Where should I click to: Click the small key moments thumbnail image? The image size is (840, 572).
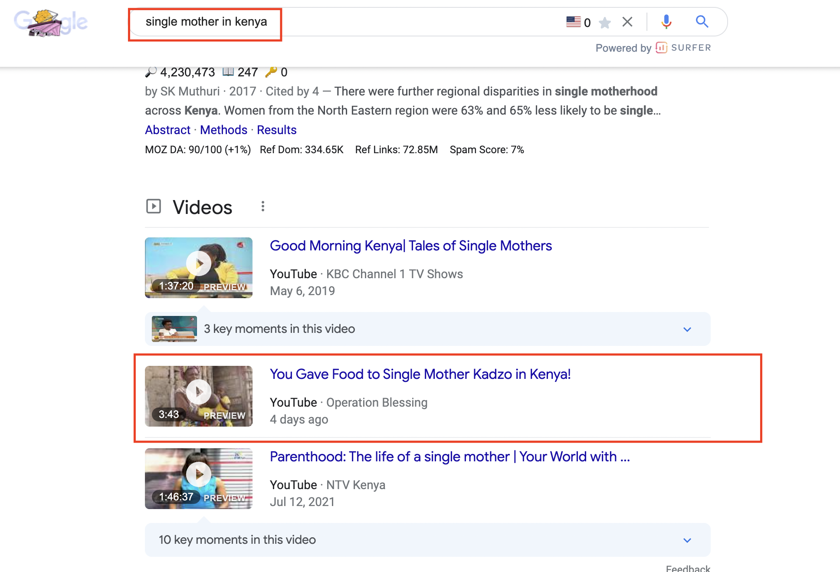coord(174,329)
